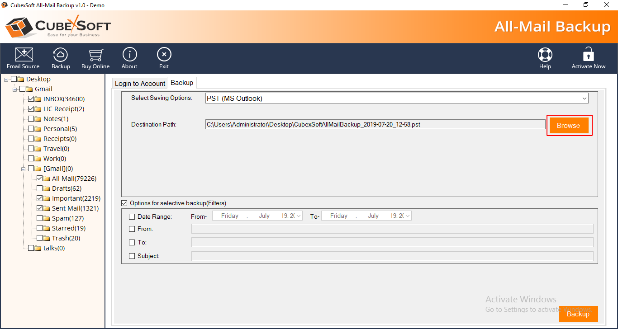The width and height of the screenshot is (618, 329).
Task: Enable the Date Range filter checkbox
Action: tap(132, 216)
